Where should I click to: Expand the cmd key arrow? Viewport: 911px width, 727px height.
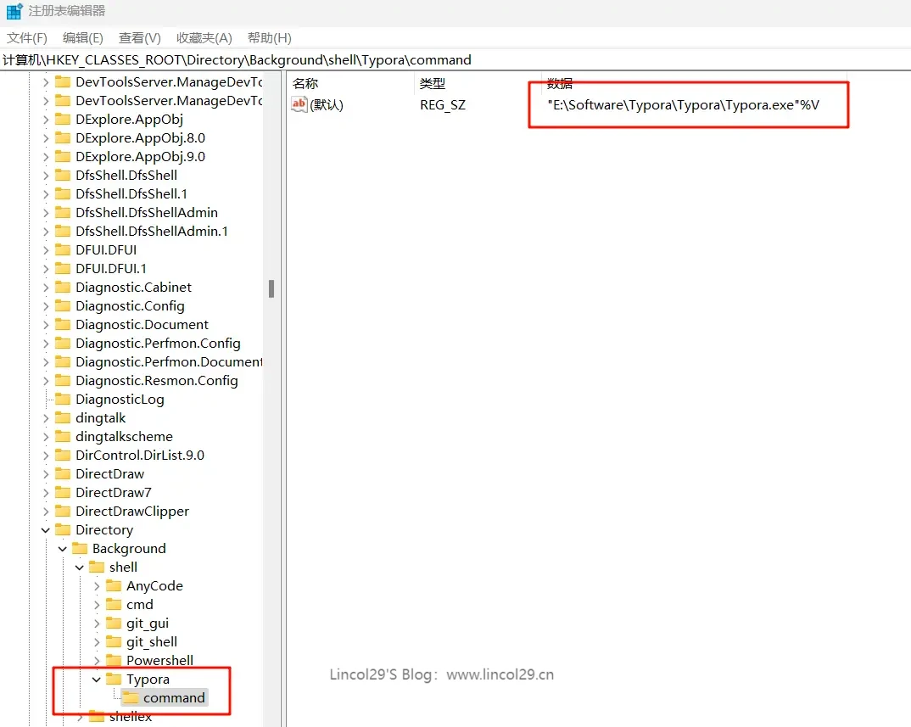(x=97, y=604)
